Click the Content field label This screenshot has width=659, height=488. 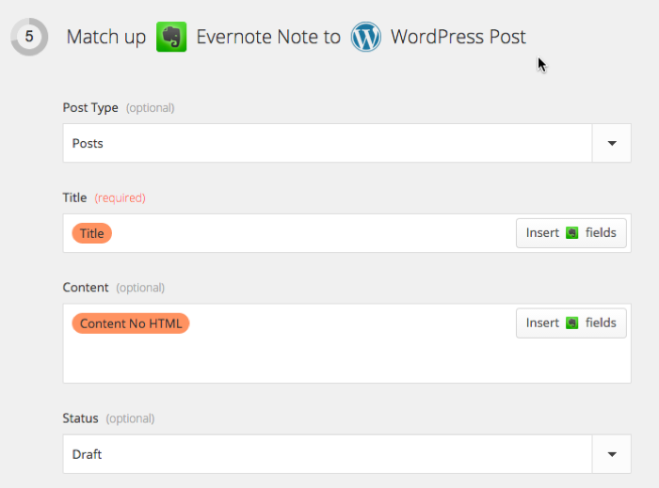86,288
